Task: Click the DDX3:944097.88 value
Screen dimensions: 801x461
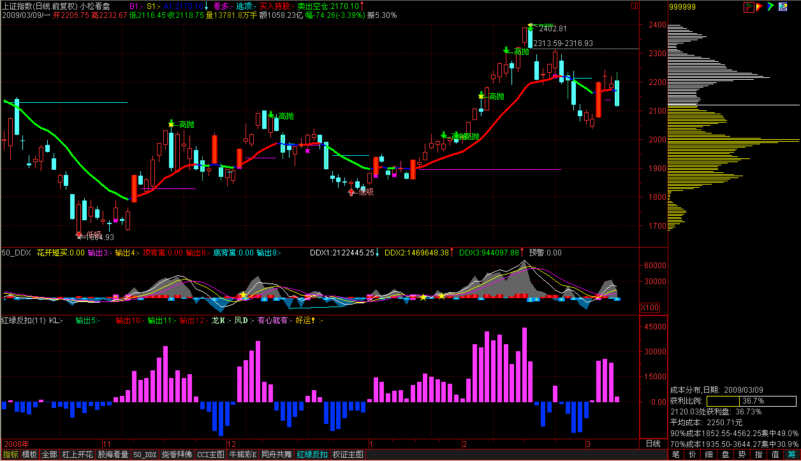Action: pos(490,253)
